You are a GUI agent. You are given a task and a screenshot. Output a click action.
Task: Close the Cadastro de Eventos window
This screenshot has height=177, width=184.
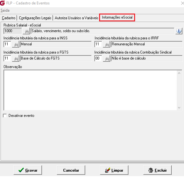point(182,3)
